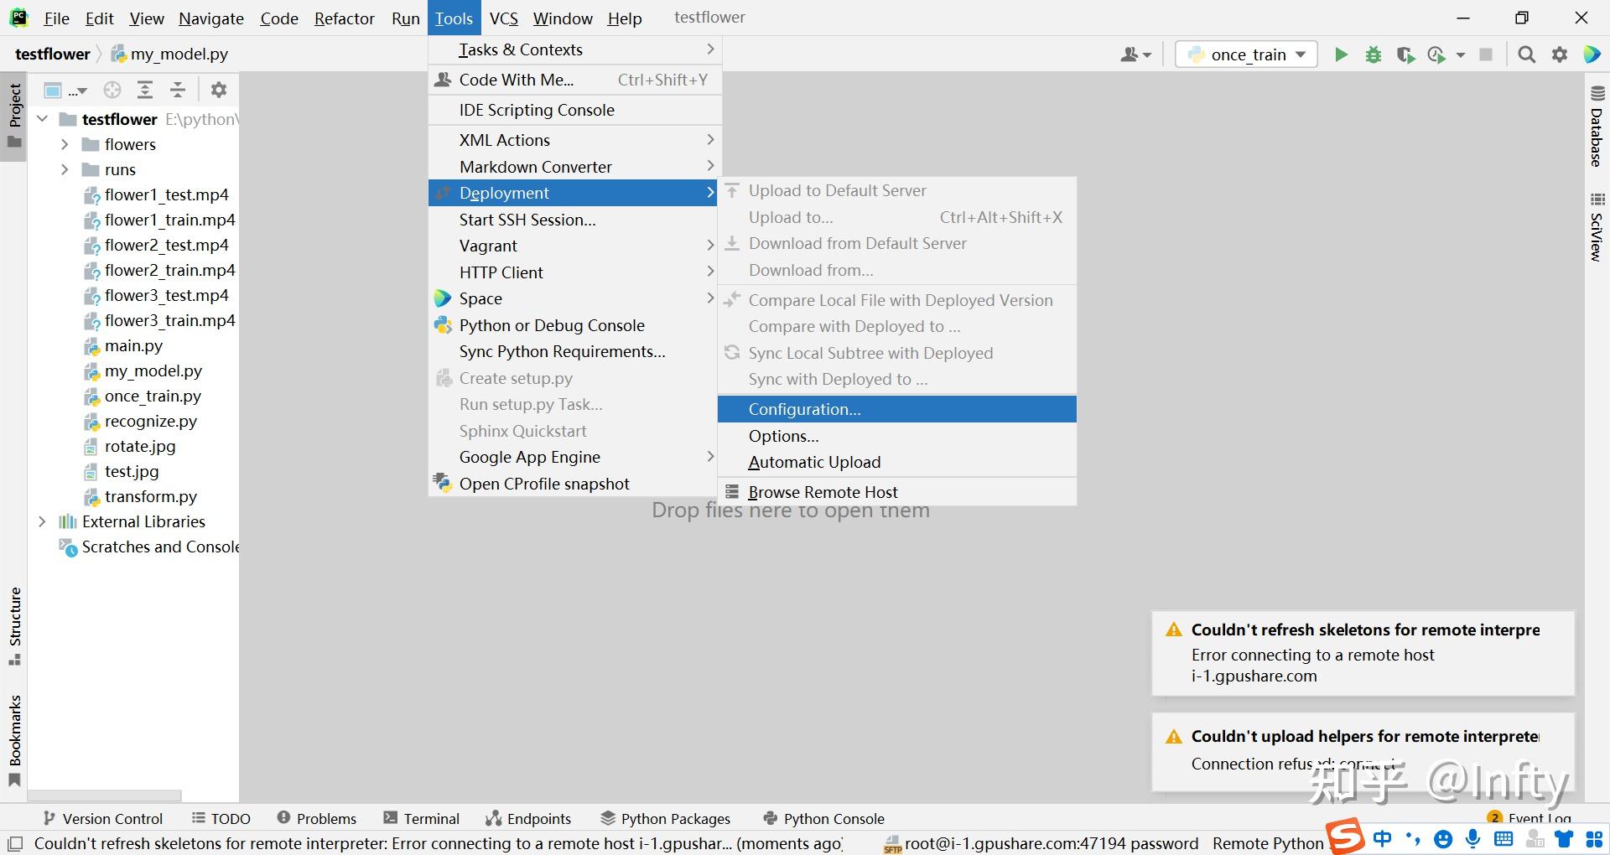Open the Problems tool tab
Viewport: 1610px width, 855px height.
click(316, 819)
